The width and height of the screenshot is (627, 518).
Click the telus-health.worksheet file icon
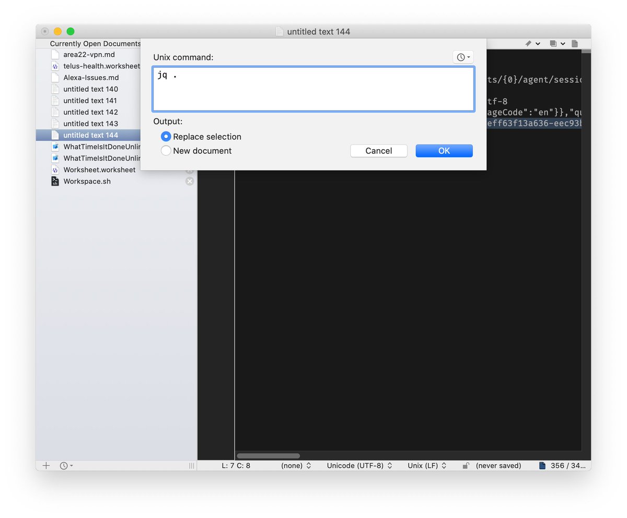click(x=55, y=66)
